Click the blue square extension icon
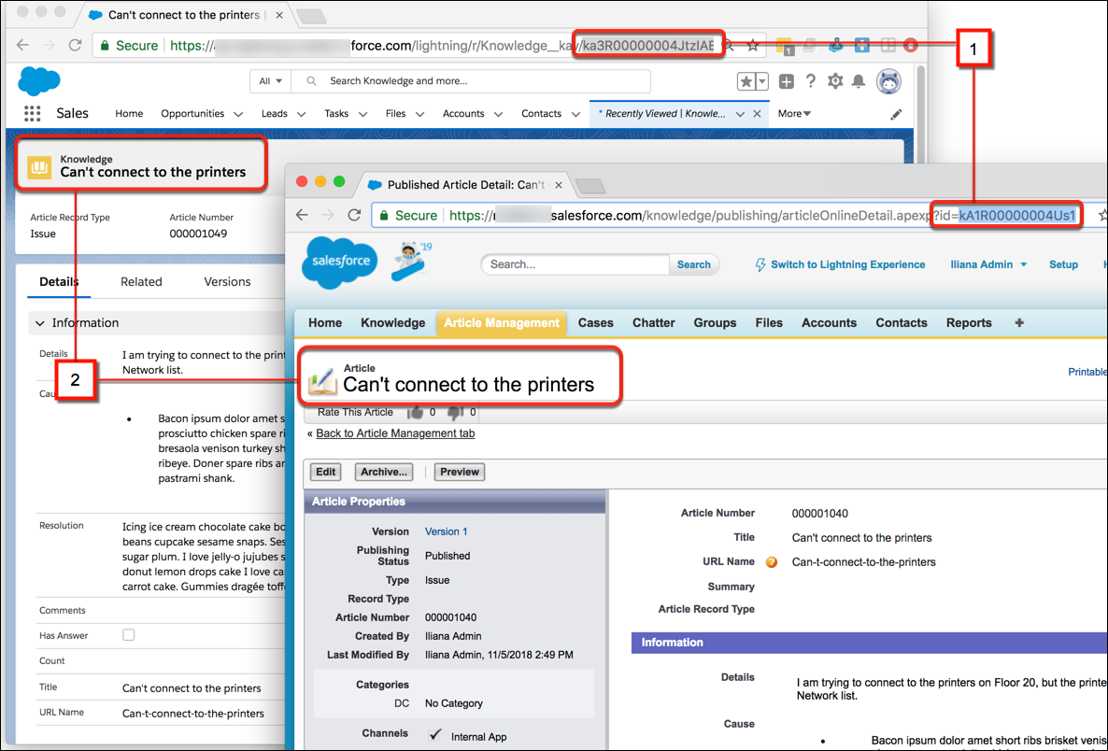 tap(862, 45)
